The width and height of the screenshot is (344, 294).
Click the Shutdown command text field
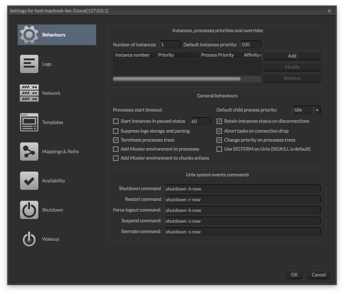pos(243,189)
